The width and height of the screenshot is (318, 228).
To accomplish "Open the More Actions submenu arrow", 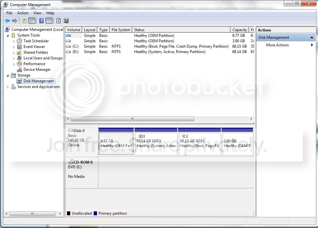I will (312, 45).
